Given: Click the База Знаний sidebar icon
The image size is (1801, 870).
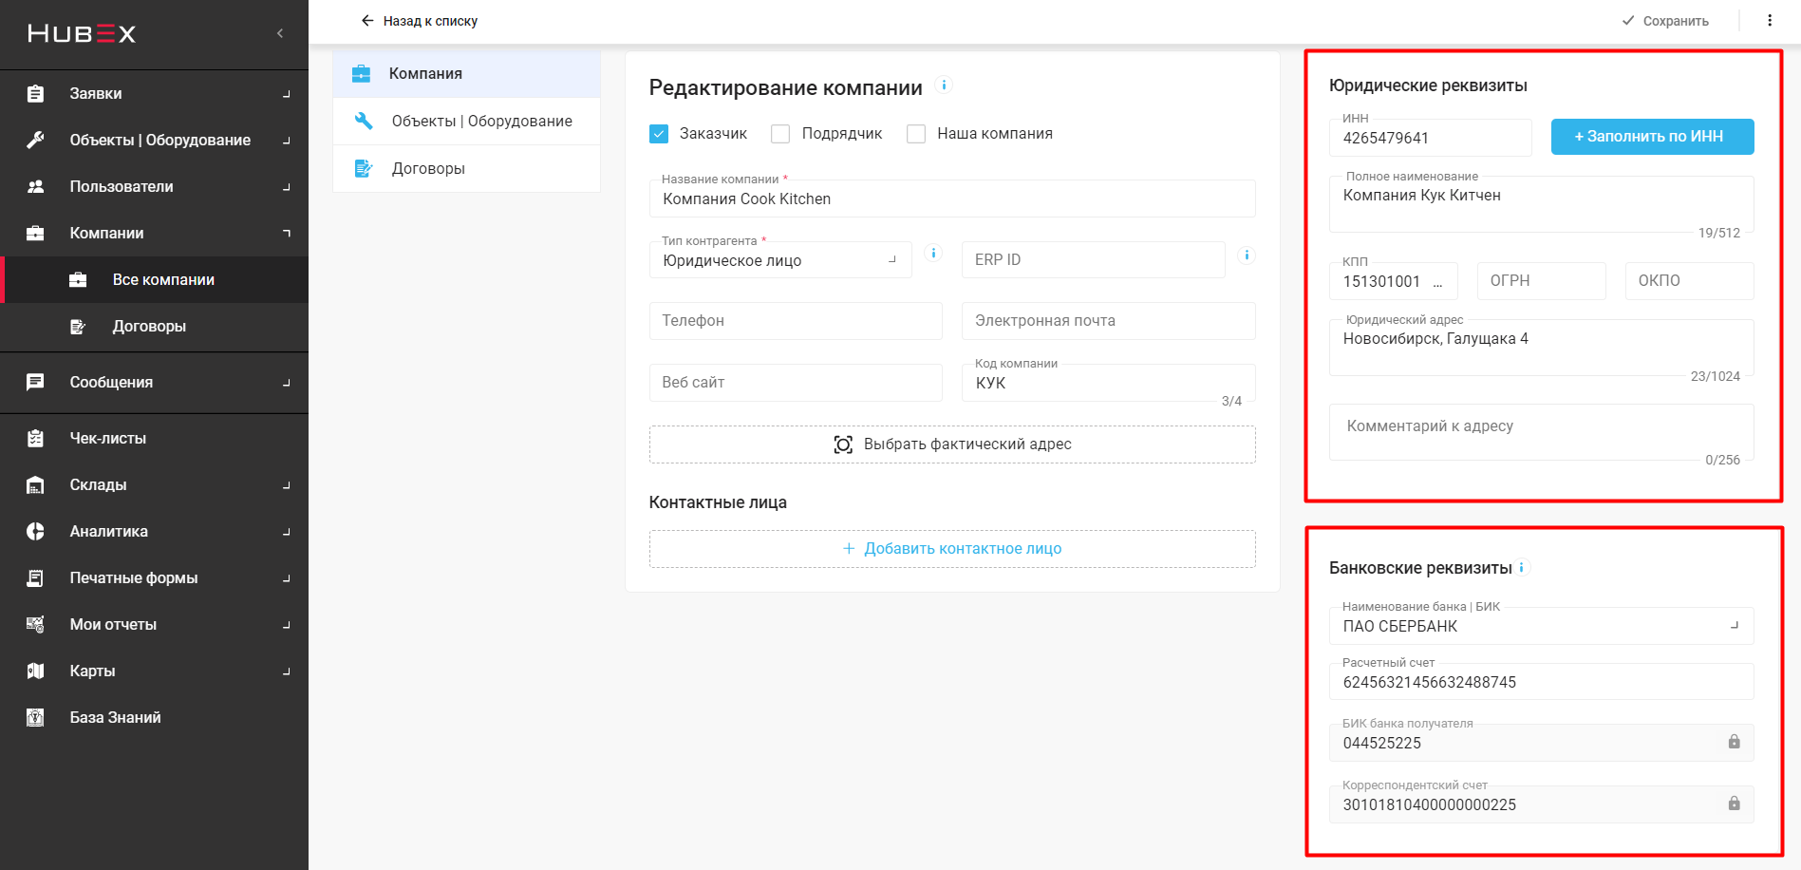Looking at the screenshot, I should click(35, 717).
